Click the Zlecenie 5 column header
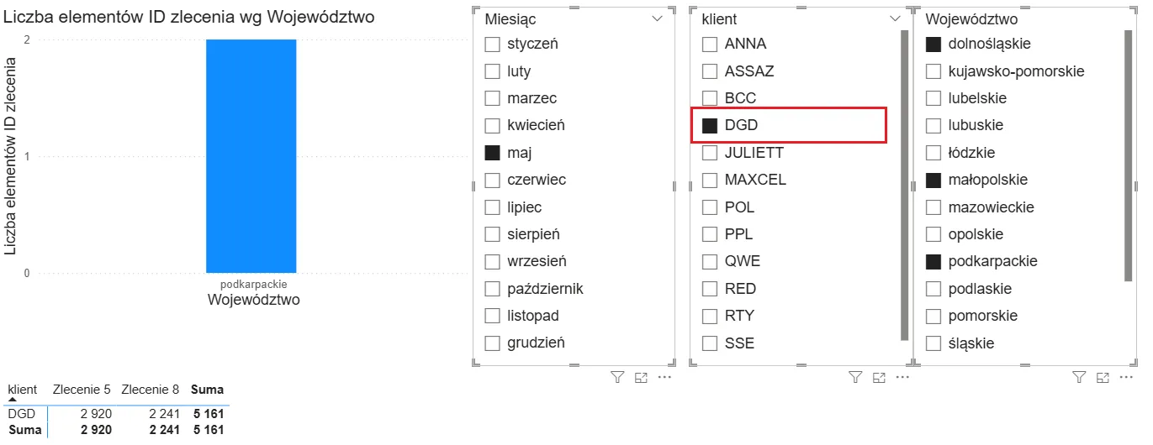This screenshot has width=1153, height=445. (82, 390)
